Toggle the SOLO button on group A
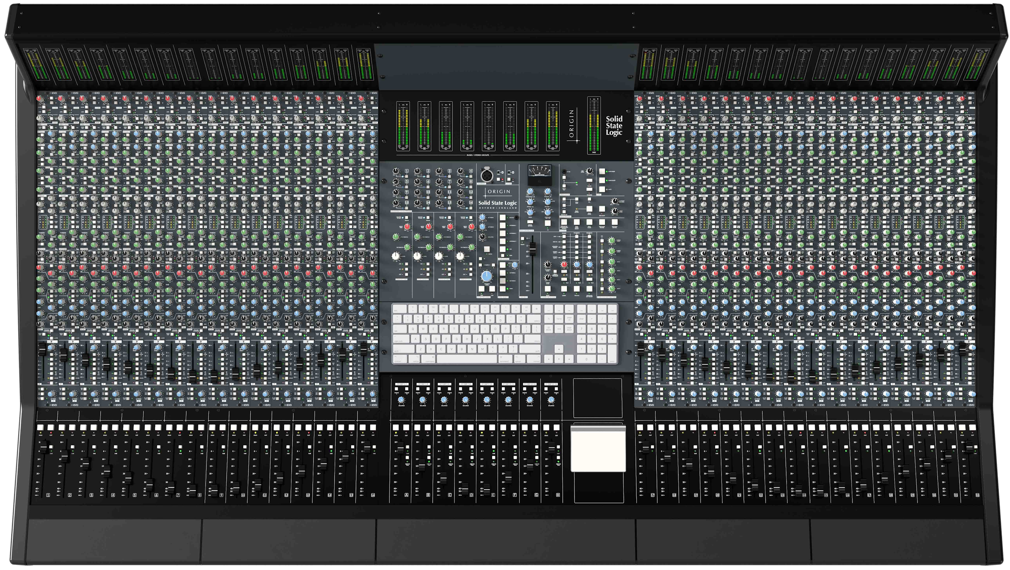The width and height of the screenshot is (1010, 570). (x=396, y=427)
